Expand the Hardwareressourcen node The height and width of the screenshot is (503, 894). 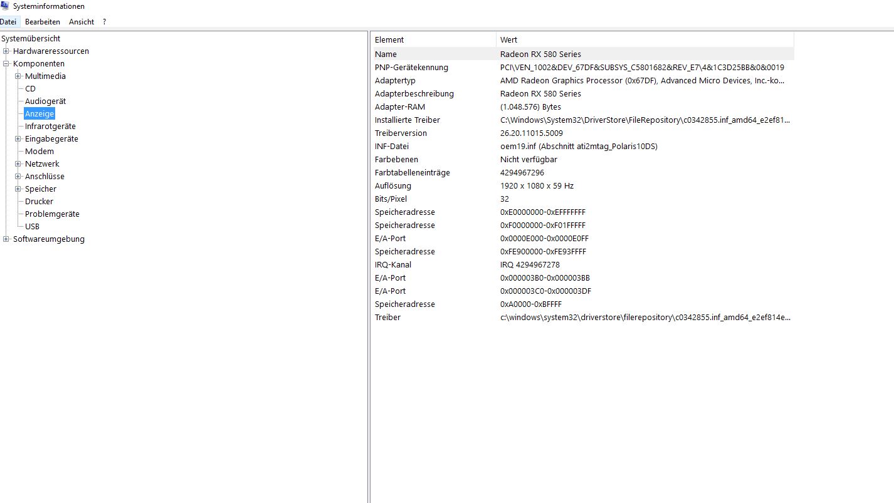tap(6, 51)
